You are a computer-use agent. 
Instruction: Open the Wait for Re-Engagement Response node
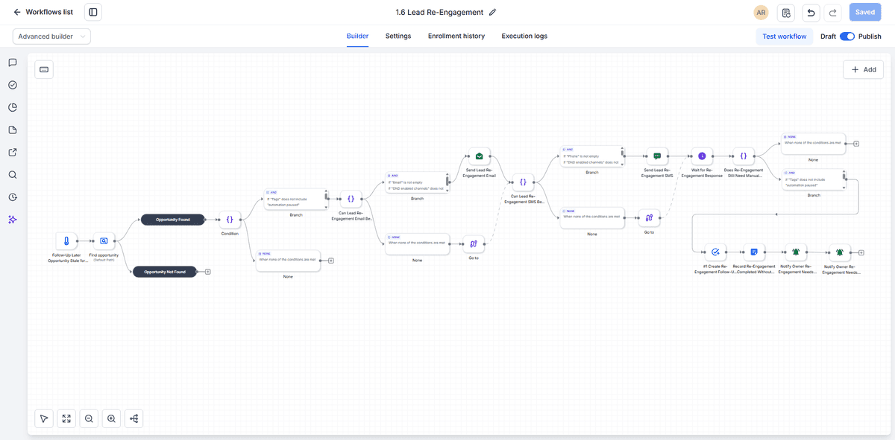click(702, 156)
